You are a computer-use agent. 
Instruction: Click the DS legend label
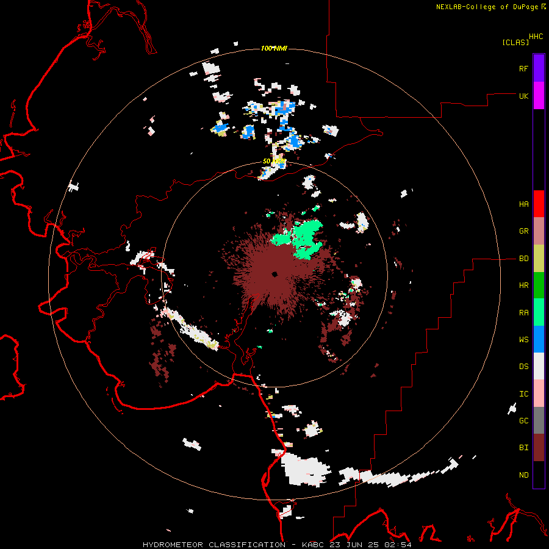(x=523, y=367)
